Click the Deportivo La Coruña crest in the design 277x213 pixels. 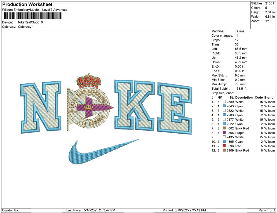point(90,102)
